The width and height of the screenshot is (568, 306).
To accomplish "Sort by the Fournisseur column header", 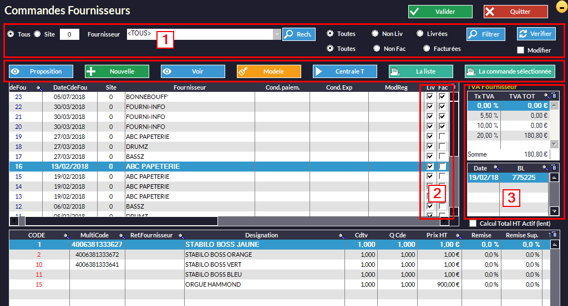I will pyautogui.click(x=189, y=87).
